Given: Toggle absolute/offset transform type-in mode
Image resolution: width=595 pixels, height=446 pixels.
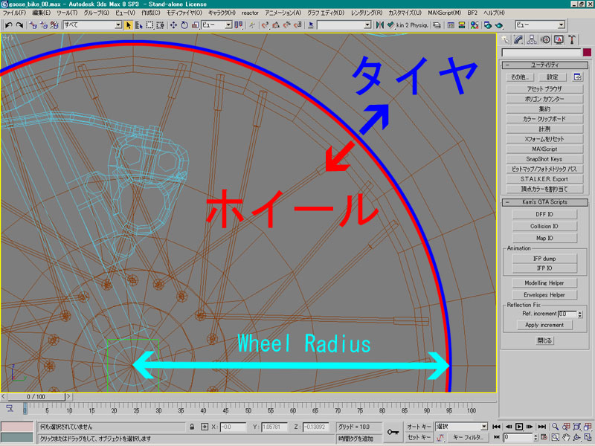Looking at the screenshot, I should click(205, 427).
